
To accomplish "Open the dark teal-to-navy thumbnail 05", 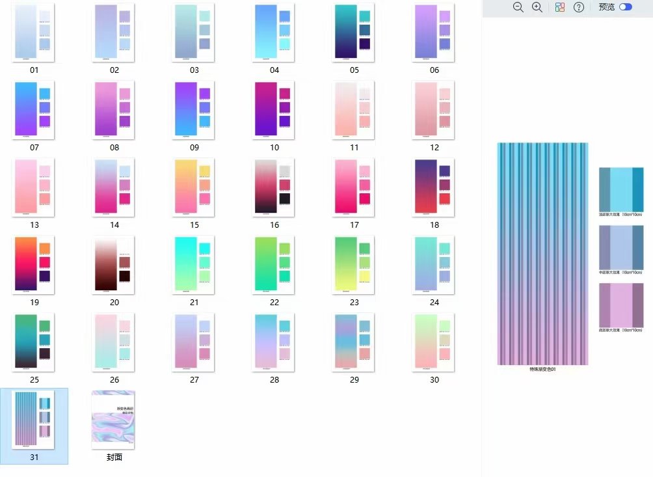I will pyautogui.click(x=354, y=33).
